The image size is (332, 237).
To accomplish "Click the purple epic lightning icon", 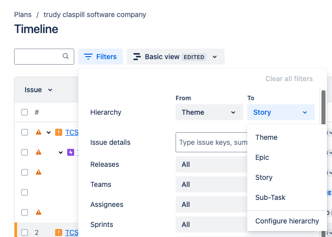I will pos(71,152).
